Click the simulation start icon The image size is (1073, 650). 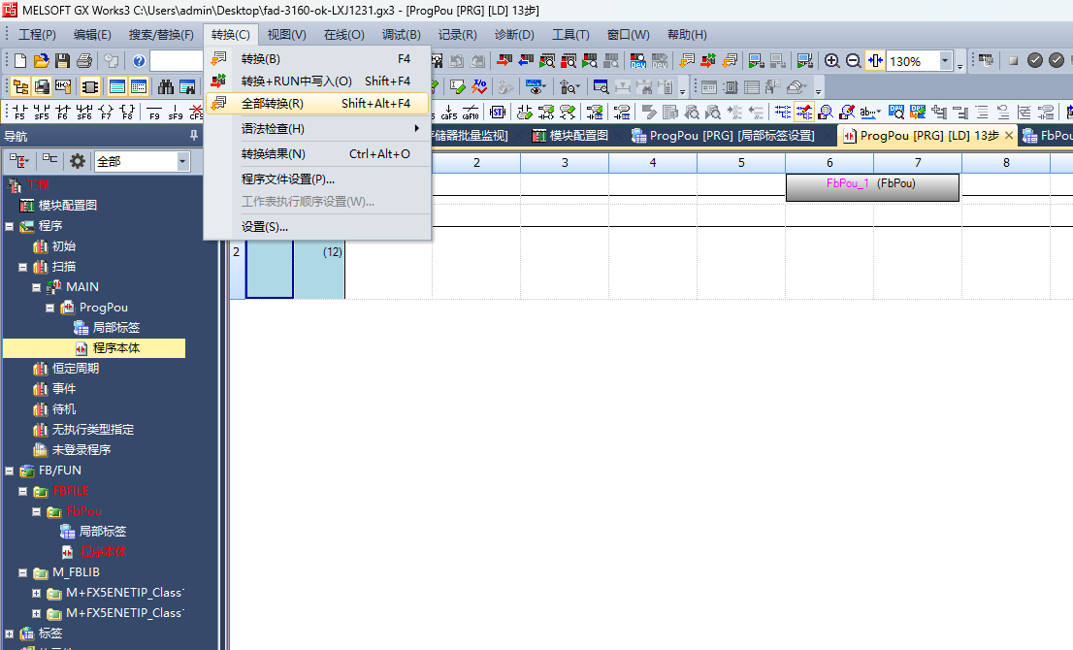756,61
